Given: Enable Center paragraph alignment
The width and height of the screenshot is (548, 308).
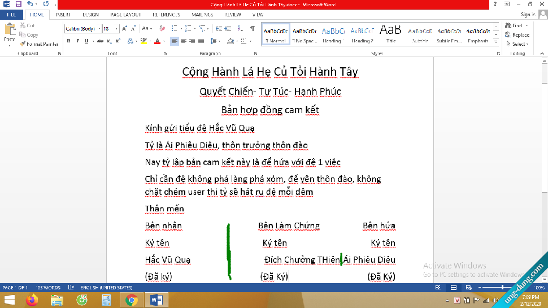Looking at the screenshot, I should coord(183,41).
